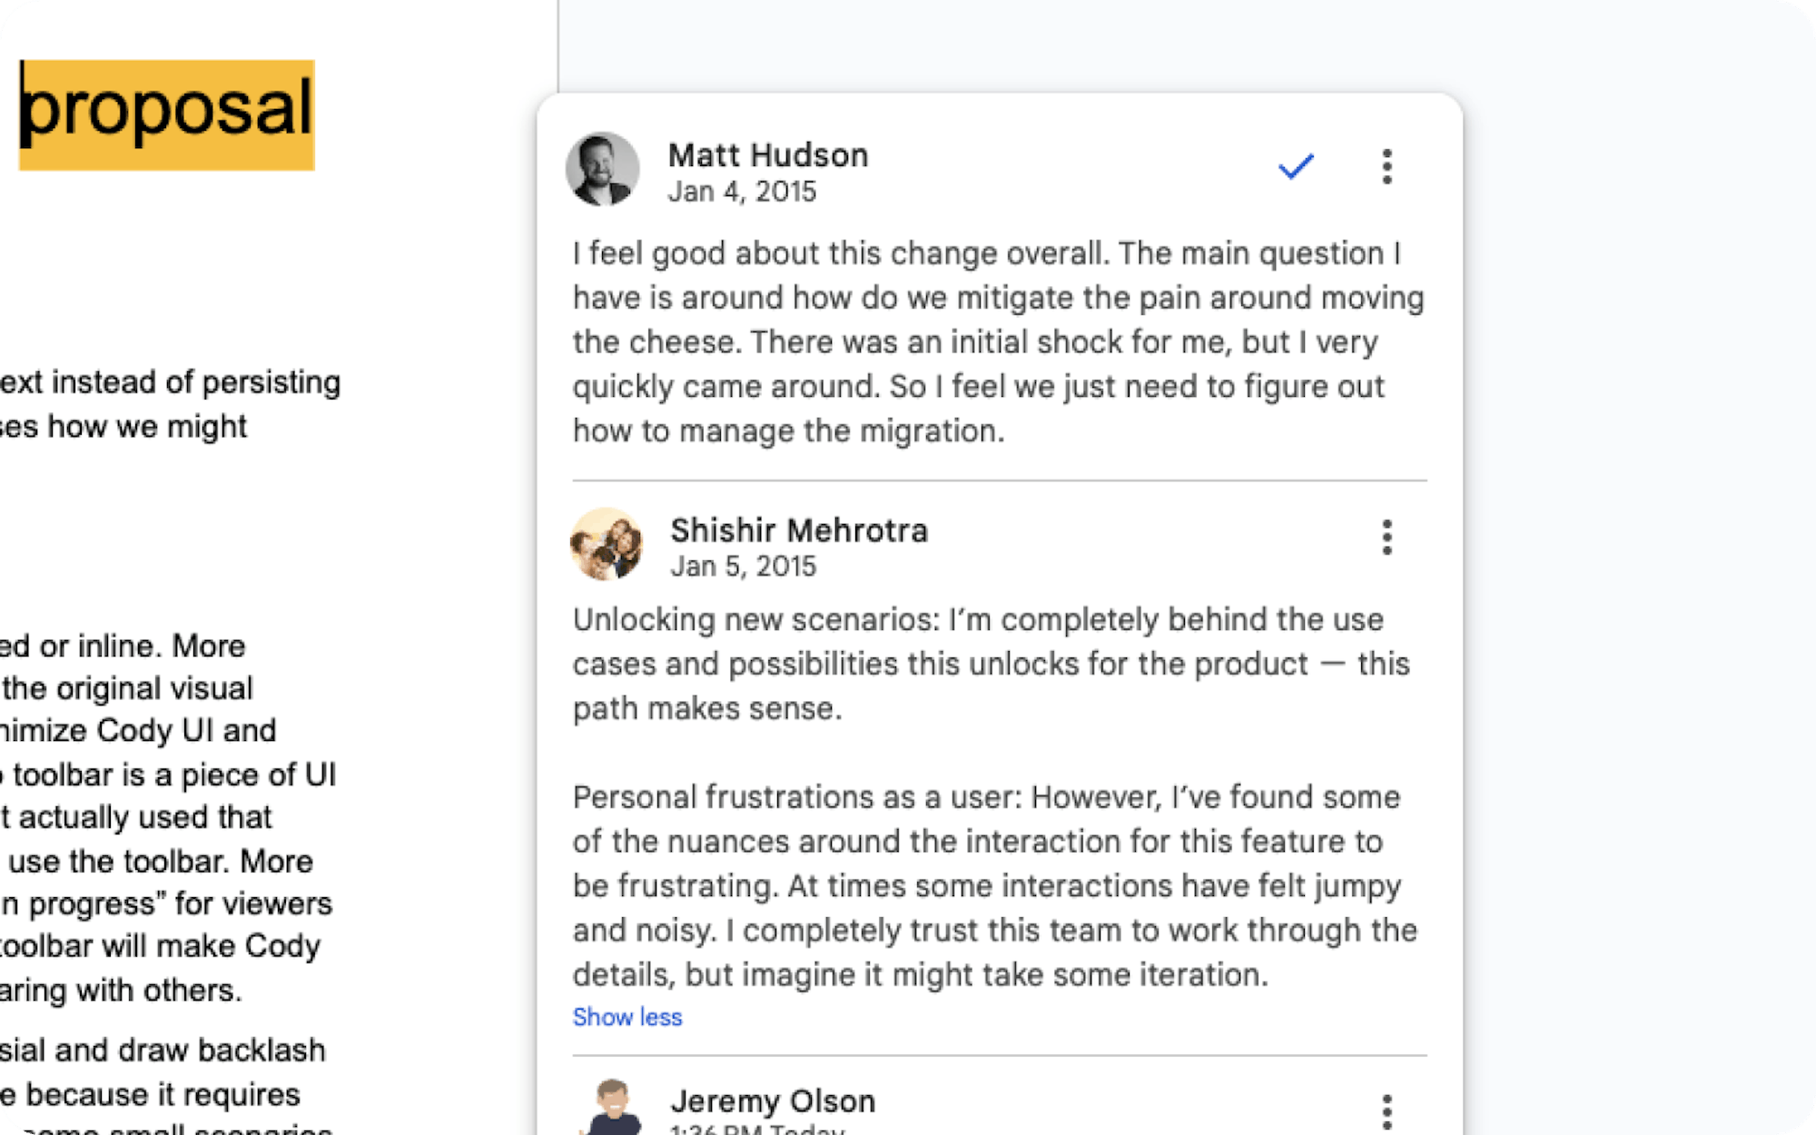This screenshot has height=1135, width=1816.
Task: Click Matt Hudson's comment about the migration
Action: coord(997,342)
